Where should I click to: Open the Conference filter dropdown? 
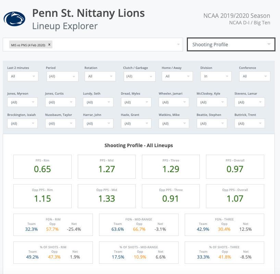[x=255, y=76]
